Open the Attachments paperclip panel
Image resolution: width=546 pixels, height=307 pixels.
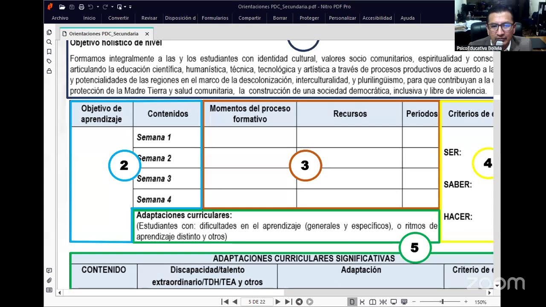(x=49, y=281)
